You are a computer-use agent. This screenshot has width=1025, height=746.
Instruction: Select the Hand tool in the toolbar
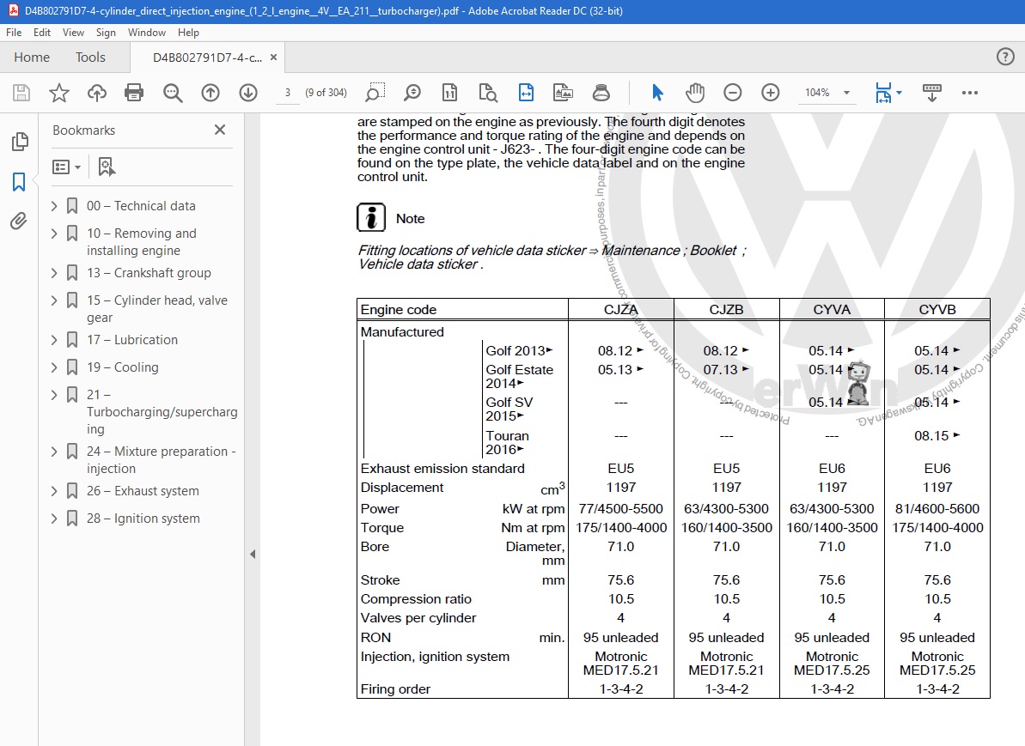tap(695, 92)
